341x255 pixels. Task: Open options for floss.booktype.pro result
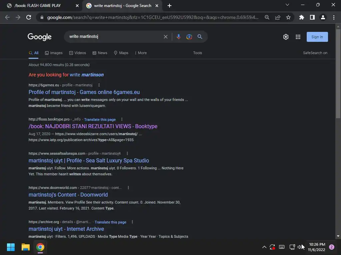point(122,119)
